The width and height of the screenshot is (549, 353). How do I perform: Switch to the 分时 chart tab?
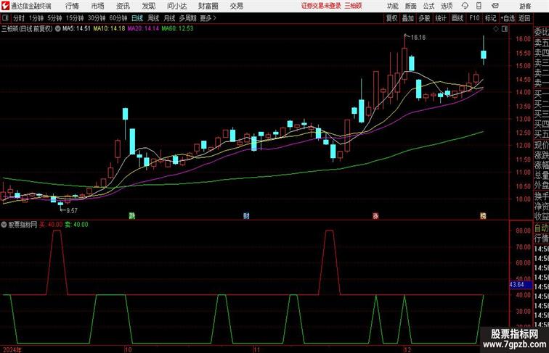tap(19, 18)
